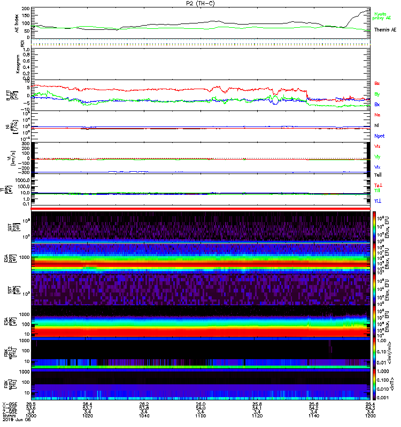This screenshot has width=401, height=427.
Task: Click the blue Bx legend label
Action: 377,105
